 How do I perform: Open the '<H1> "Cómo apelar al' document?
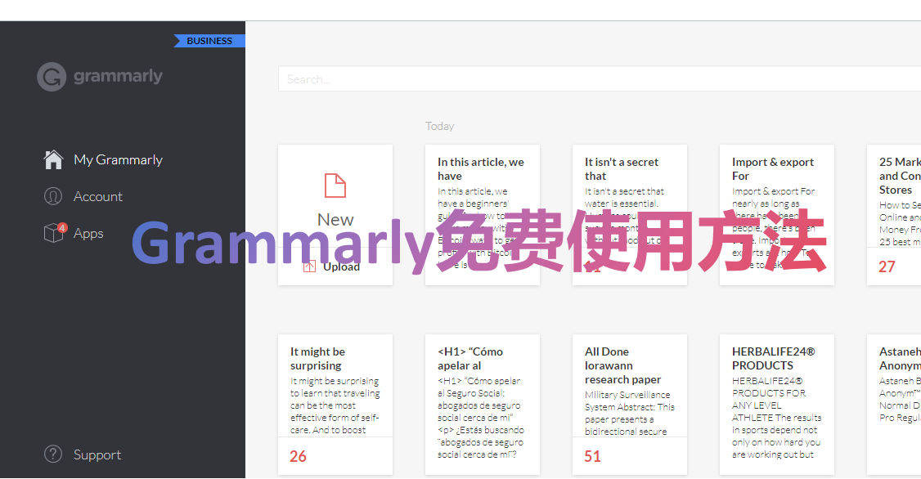click(483, 405)
